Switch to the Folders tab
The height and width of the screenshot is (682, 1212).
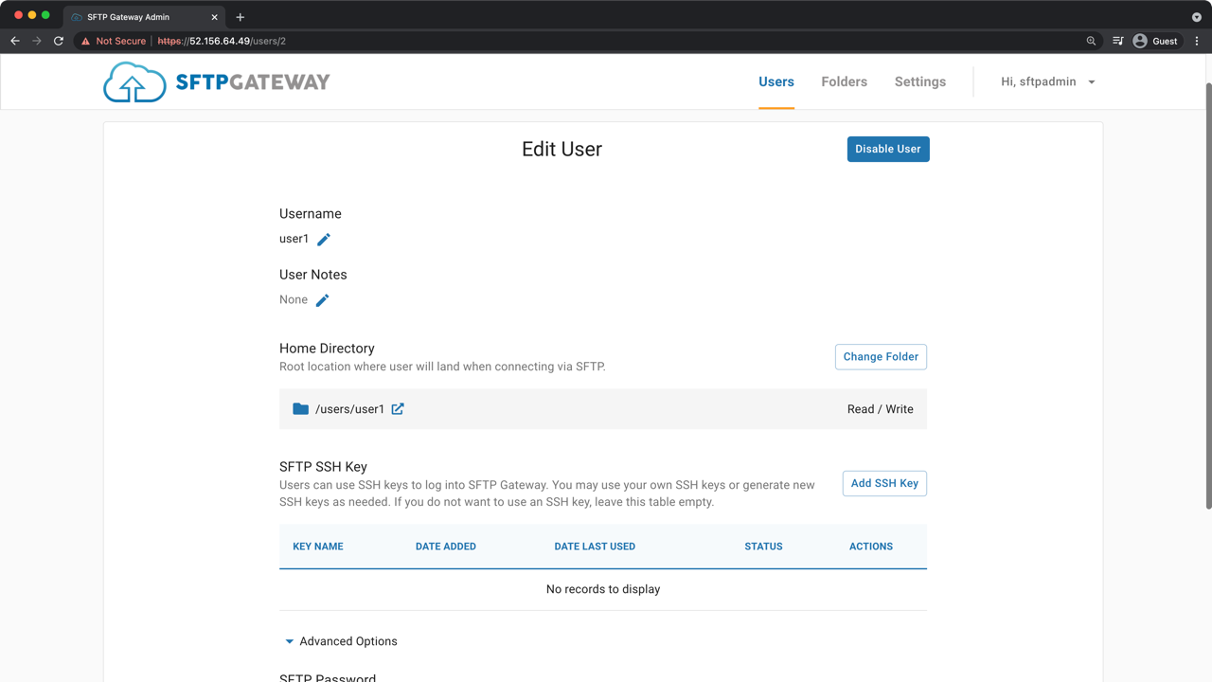[844, 81]
